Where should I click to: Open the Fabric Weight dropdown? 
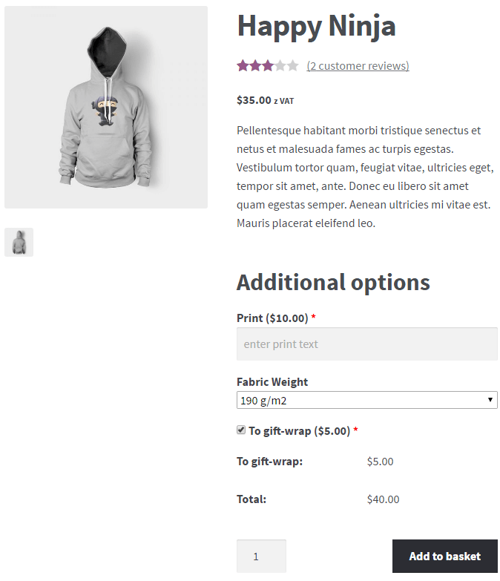tap(366, 400)
